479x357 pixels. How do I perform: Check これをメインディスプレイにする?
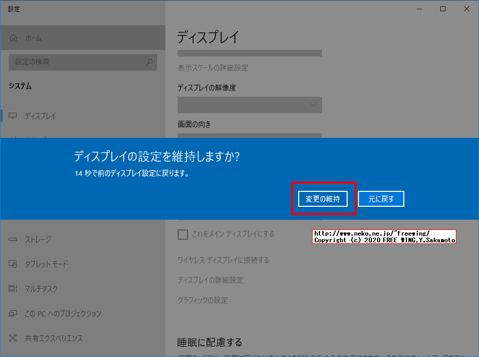pos(183,234)
